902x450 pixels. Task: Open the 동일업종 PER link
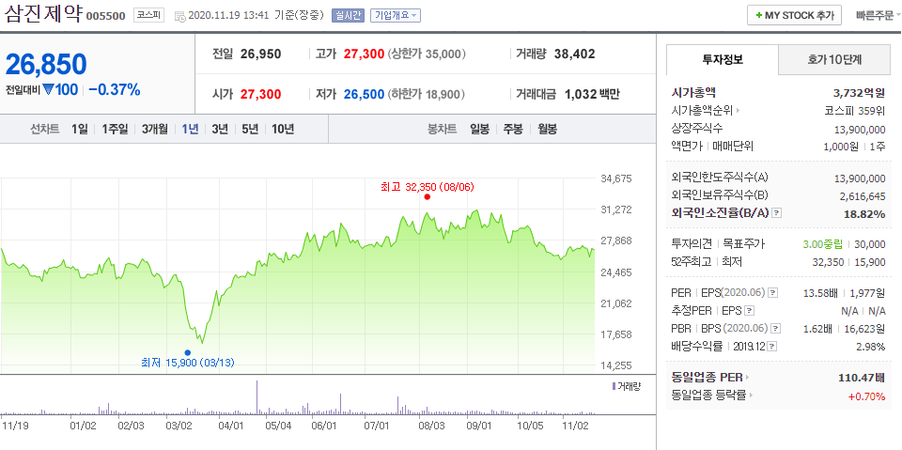point(707,378)
